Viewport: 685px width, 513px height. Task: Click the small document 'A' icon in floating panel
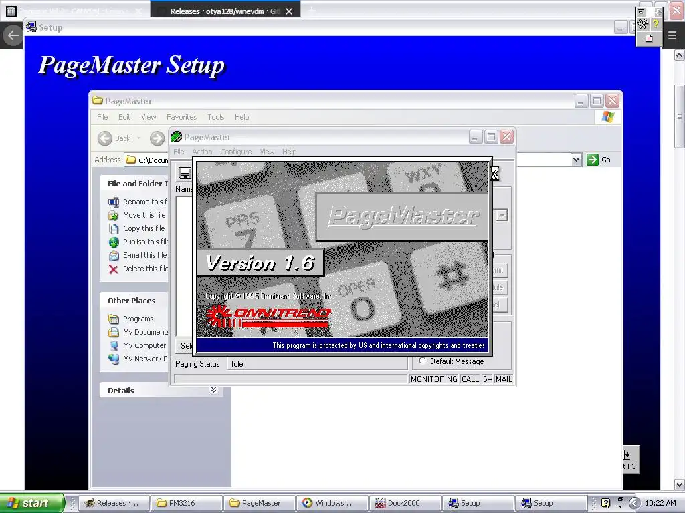point(649,38)
